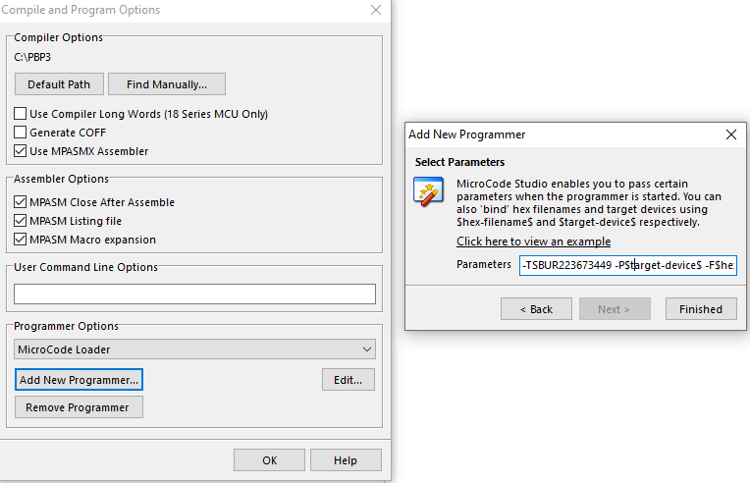Click Add New Programmer button
The image size is (750, 483).
80,379
